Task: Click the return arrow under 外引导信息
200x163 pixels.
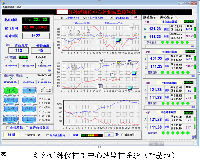Action: (50, 70)
